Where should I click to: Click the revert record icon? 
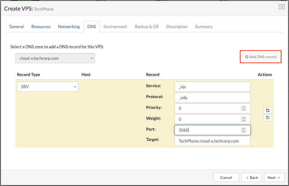pyautogui.click(x=268, y=111)
